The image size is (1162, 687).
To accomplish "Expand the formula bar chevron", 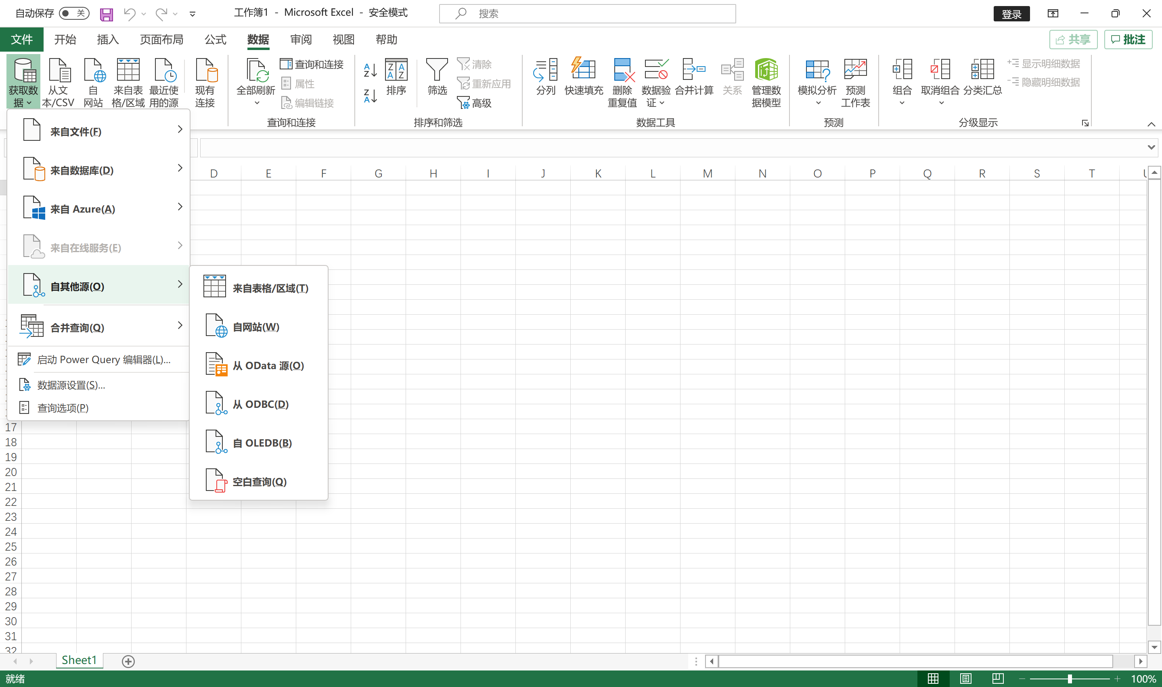I will tap(1151, 147).
